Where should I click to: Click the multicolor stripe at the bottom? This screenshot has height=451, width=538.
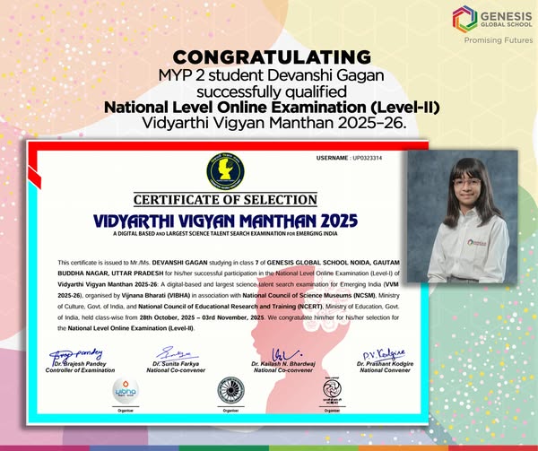point(269,446)
